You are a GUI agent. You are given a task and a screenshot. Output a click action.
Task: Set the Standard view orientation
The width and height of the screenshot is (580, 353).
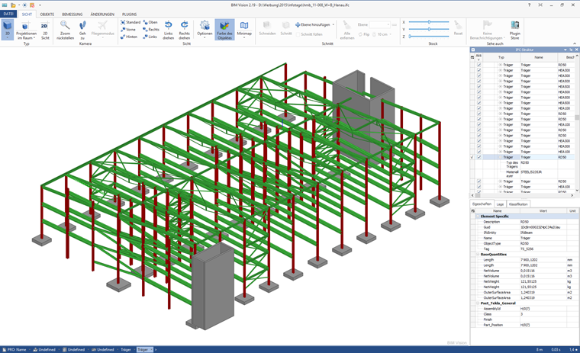click(130, 22)
